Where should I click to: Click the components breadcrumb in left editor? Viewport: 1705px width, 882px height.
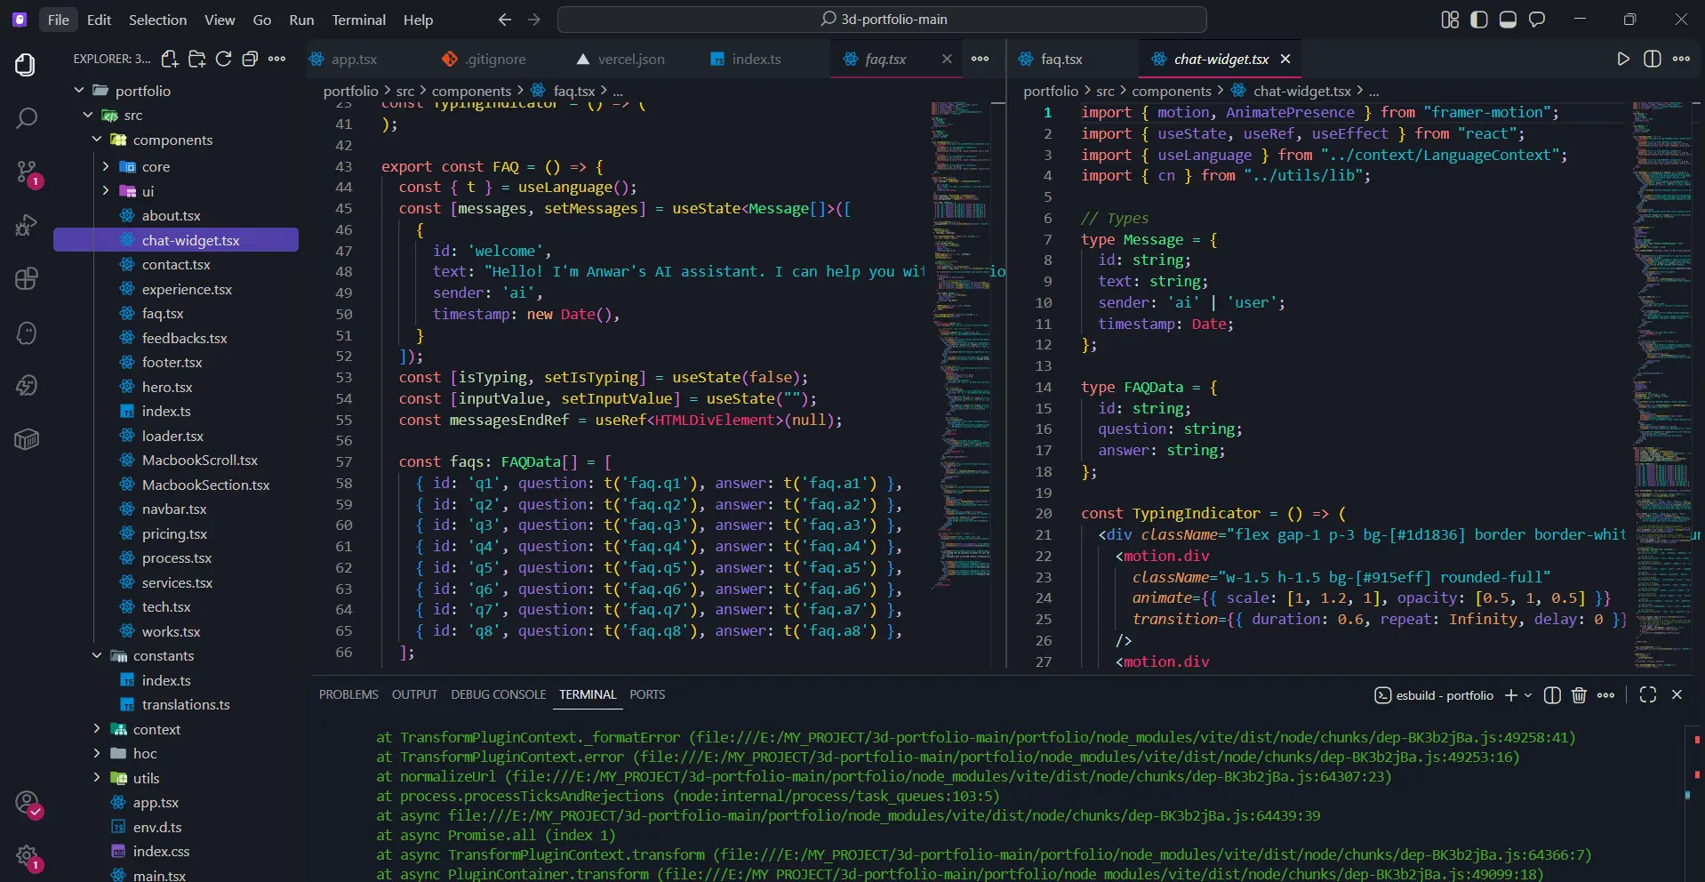pos(471,91)
